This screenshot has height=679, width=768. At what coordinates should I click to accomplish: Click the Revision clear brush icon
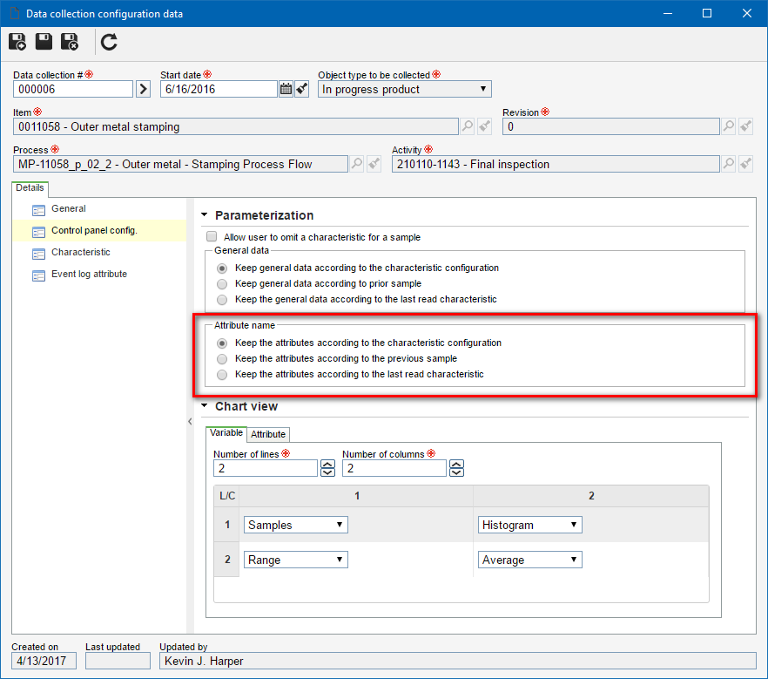coord(745,126)
